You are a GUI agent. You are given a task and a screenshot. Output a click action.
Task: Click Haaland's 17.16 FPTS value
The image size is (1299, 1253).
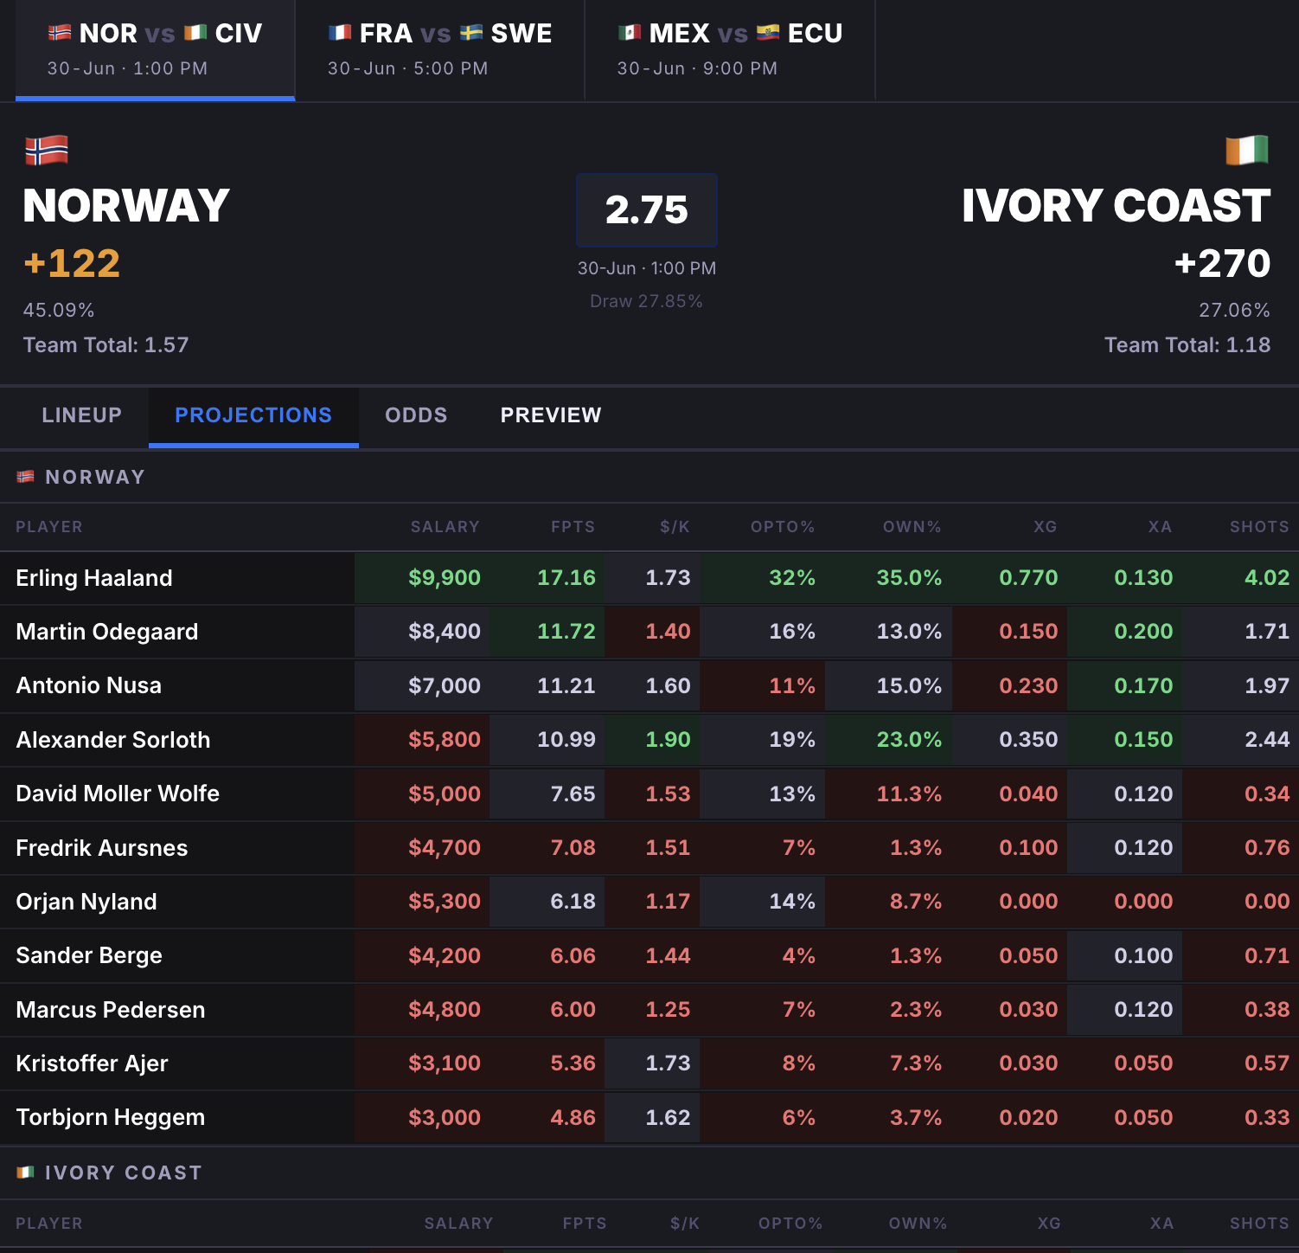(x=566, y=578)
